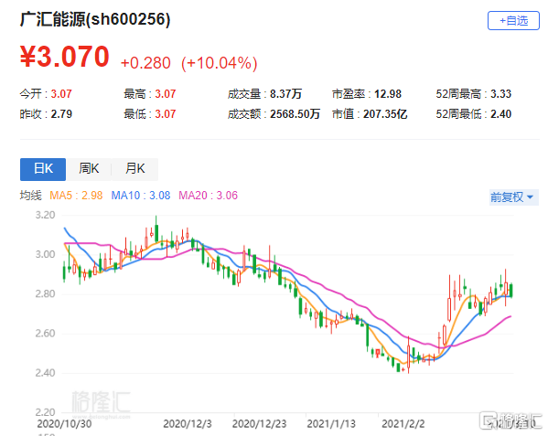Click the 昨收 previous close 2.79
548x436 pixels.
61,114
